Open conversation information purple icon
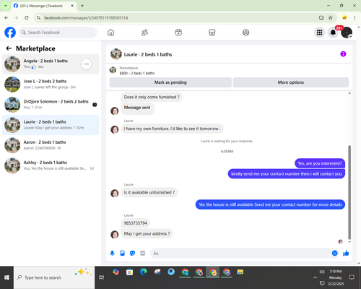 pyautogui.click(x=343, y=54)
